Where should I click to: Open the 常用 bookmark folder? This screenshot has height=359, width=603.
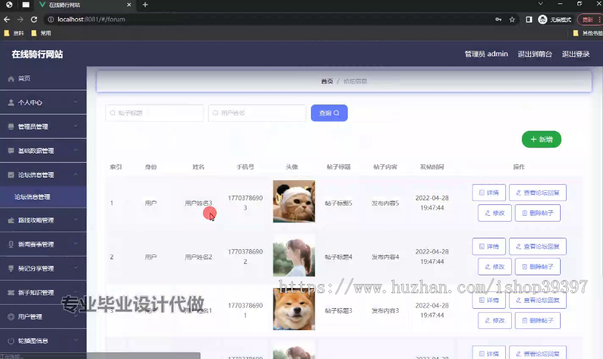point(41,33)
